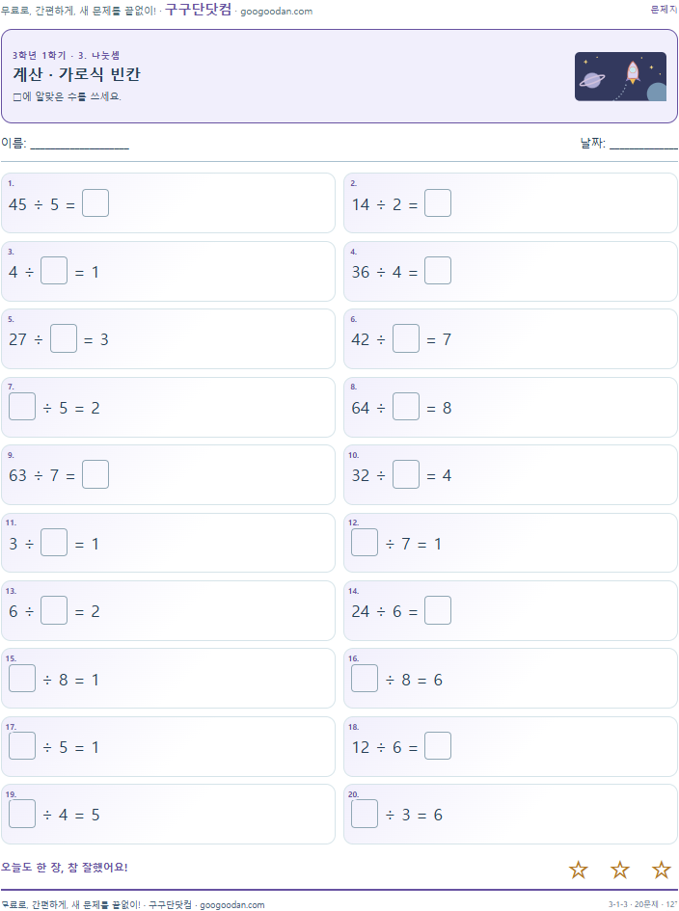Viewport: 679px width, 911px height.
Task: Click the answer box for 14 ÷ 2
Action: click(x=438, y=203)
